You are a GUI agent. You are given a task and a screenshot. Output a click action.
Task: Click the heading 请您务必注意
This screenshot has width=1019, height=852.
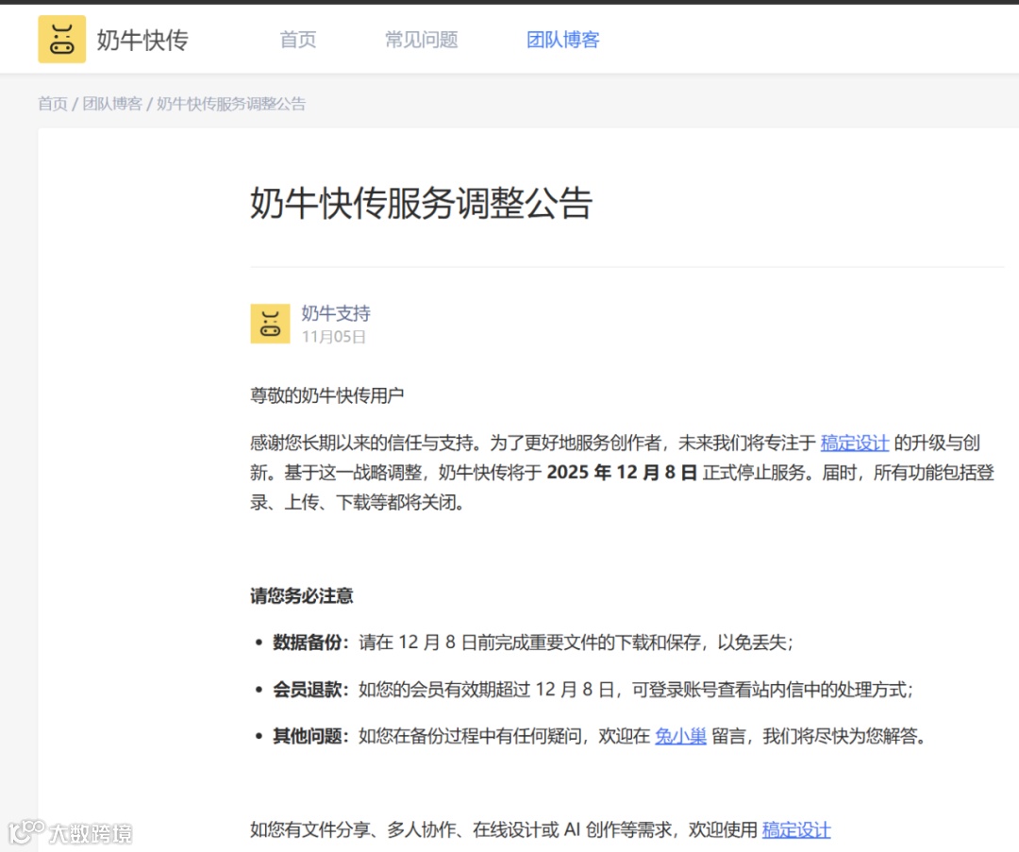click(x=302, y=596)
